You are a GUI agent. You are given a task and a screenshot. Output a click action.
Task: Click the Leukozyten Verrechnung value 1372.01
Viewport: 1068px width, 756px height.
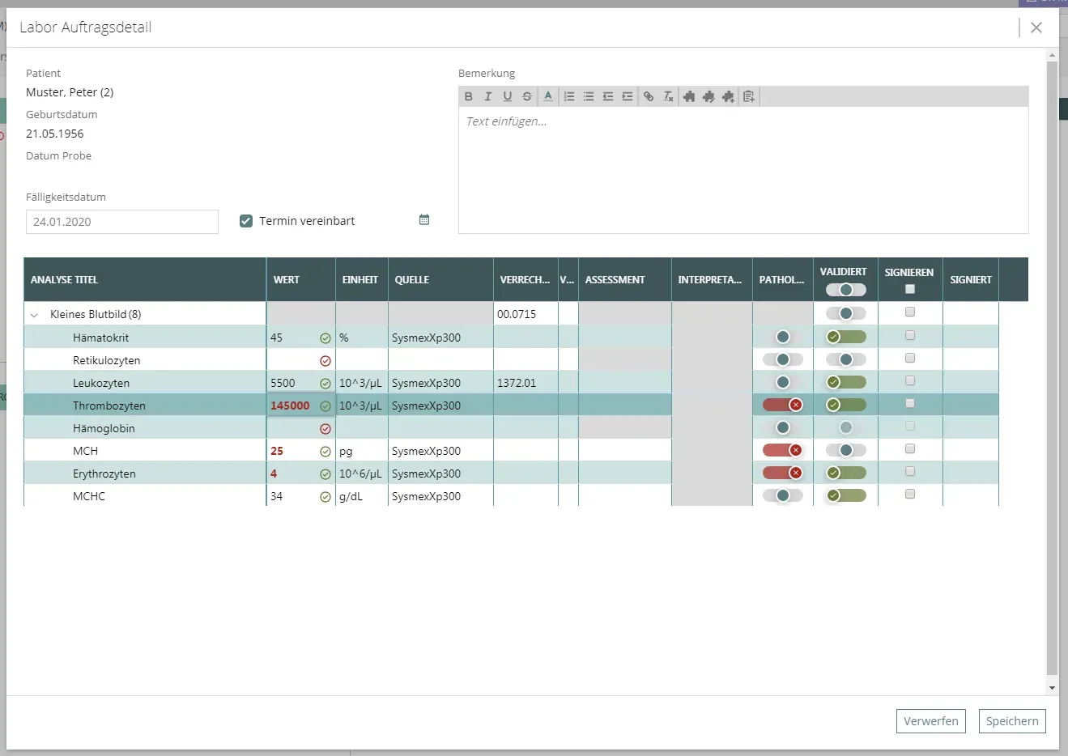click(517, 383)
